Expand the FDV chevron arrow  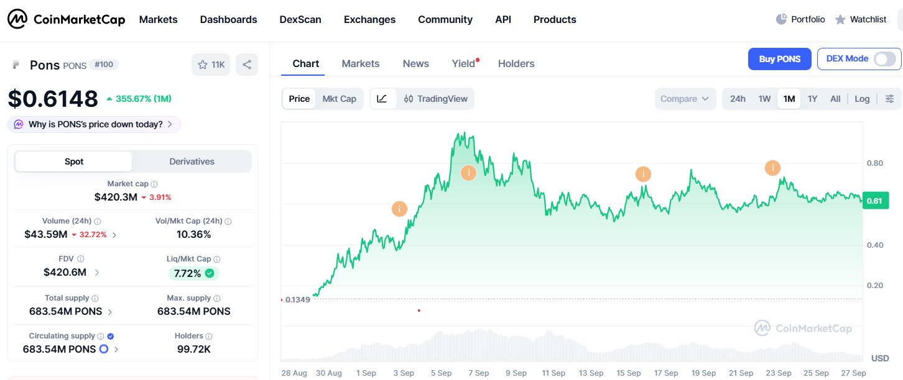click(x=97, y=273)
